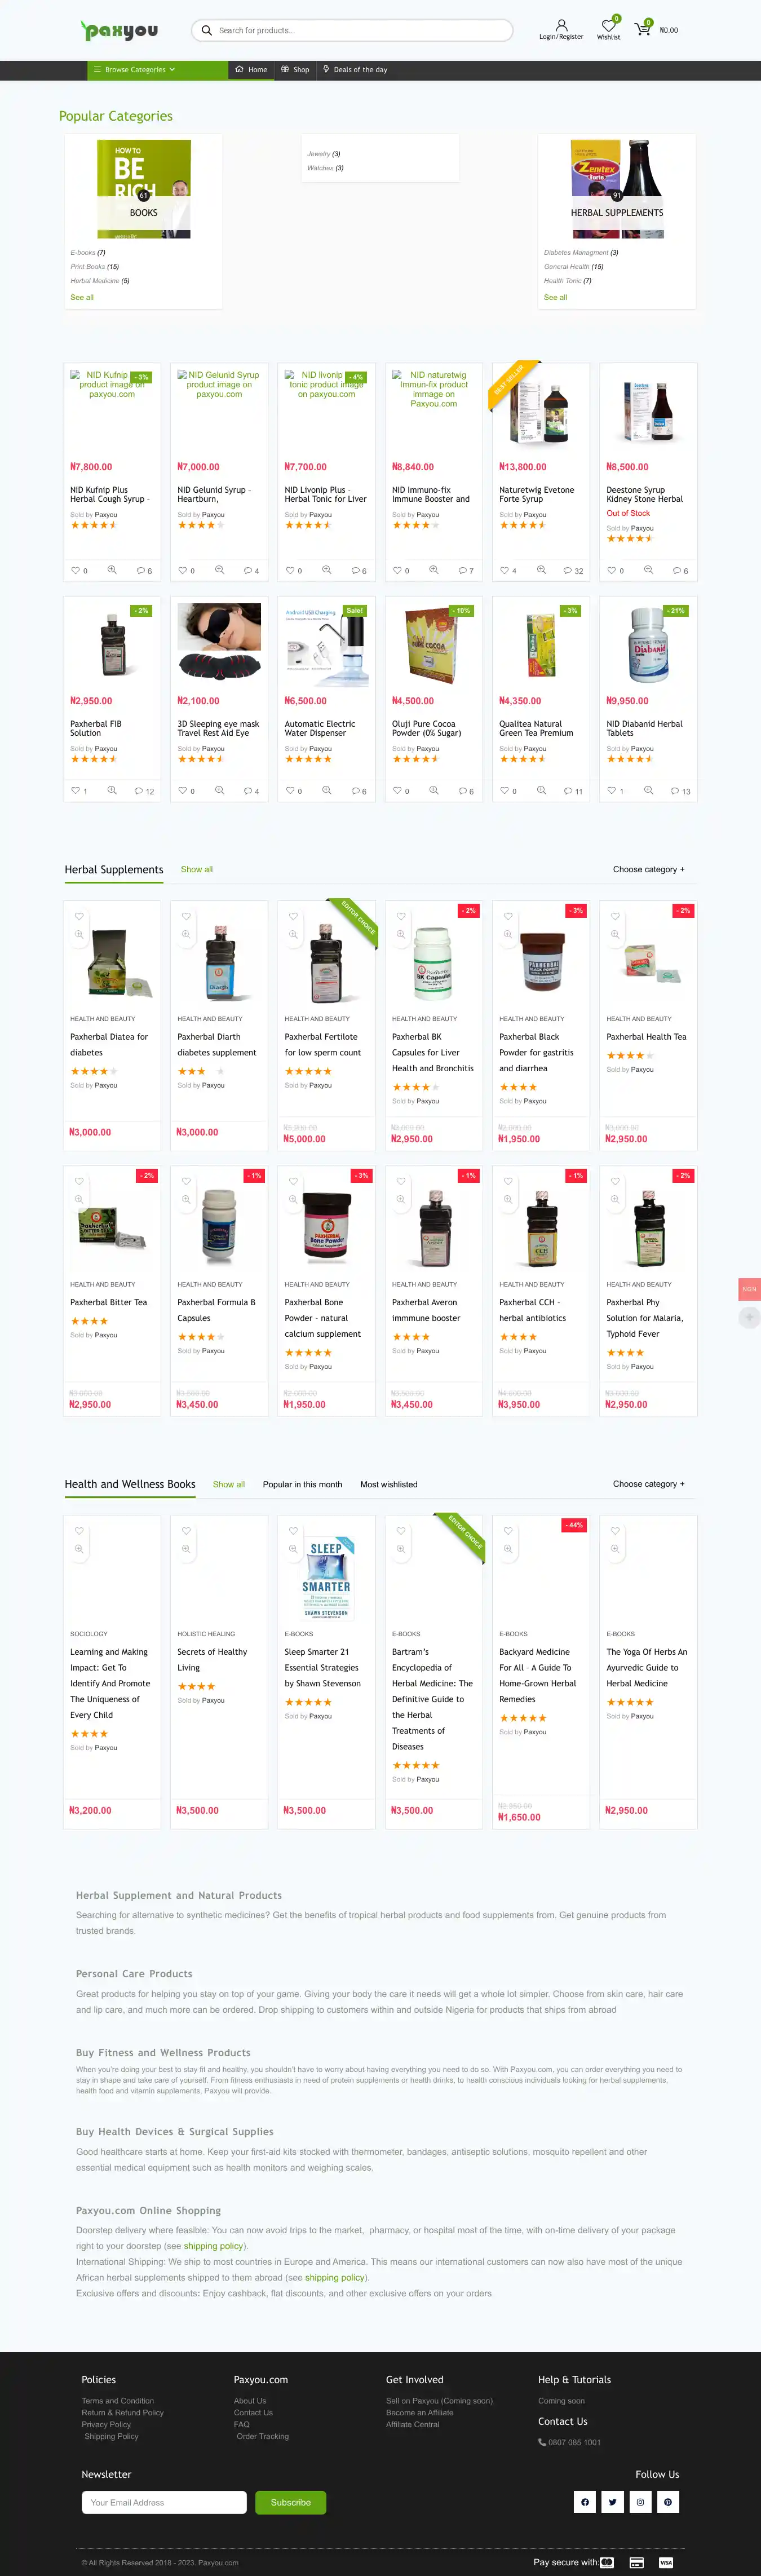Click the green Subscribe button
This screenshot has width=761, height=2576.
(291, 2503)
